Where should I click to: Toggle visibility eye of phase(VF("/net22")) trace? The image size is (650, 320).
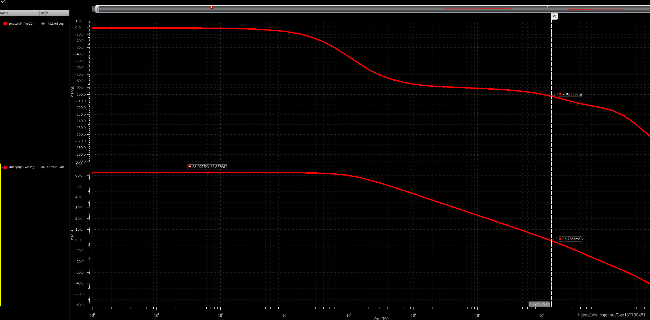[x=43, y=24]
